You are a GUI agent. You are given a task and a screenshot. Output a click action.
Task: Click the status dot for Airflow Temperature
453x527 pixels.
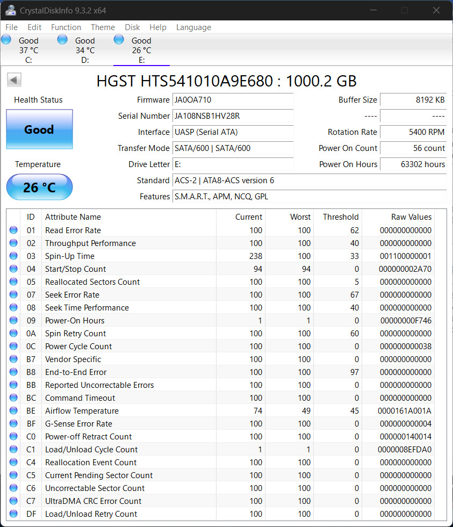(x=13, y=410)
